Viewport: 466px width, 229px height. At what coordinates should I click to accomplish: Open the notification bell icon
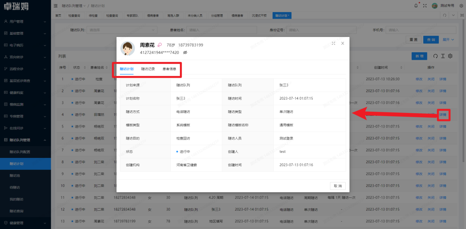416,5
